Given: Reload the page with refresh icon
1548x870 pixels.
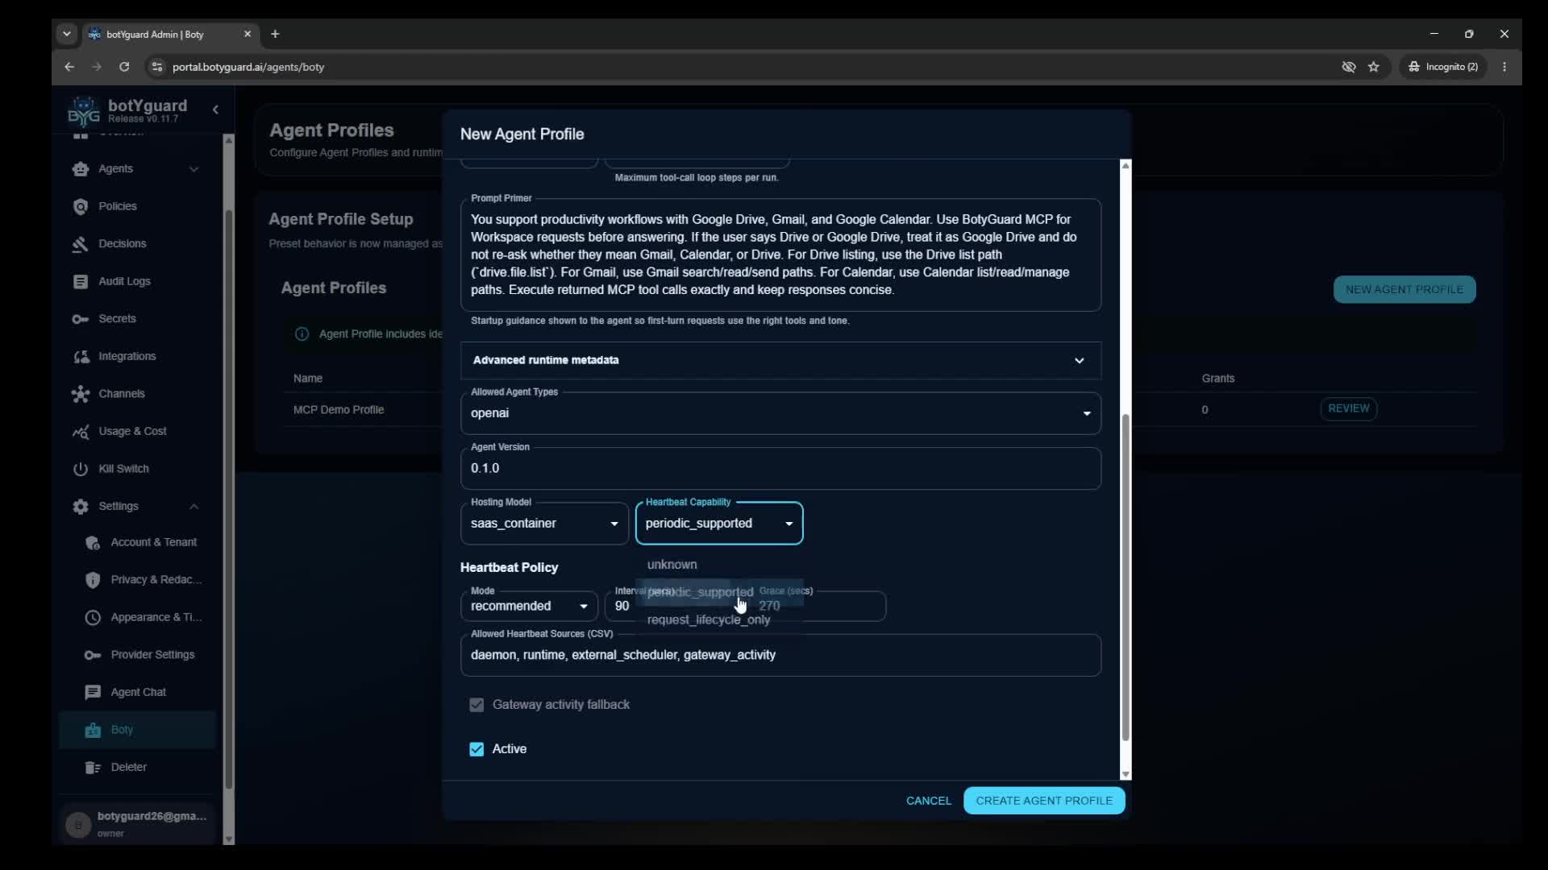Looking at the screenshot, I should point(124,67).
